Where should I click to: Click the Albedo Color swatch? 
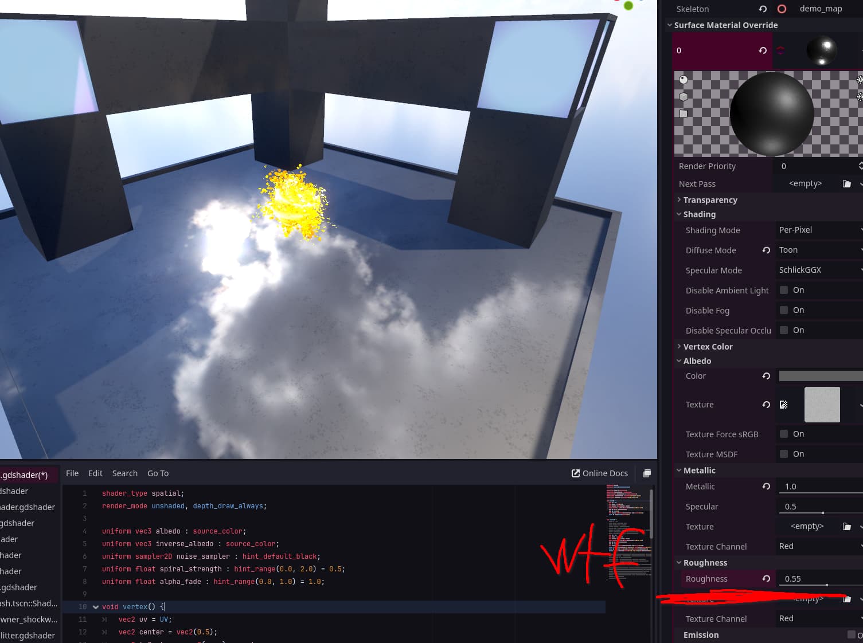pyautogui.click(x=820, y=376)
